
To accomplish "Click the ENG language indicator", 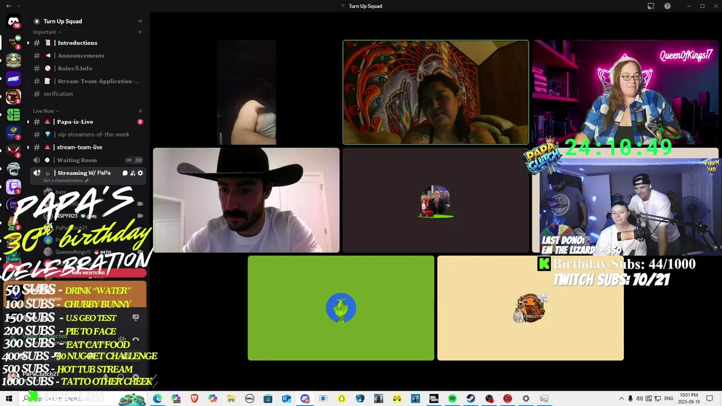I will (668, 399).
